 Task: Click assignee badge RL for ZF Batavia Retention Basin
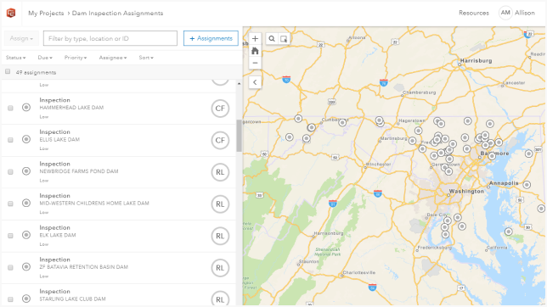tap(220, 268)
